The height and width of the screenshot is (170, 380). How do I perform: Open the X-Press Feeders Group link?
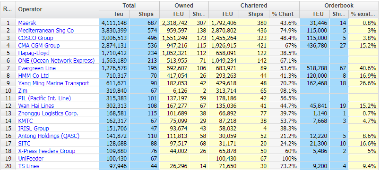pos(46,151)
